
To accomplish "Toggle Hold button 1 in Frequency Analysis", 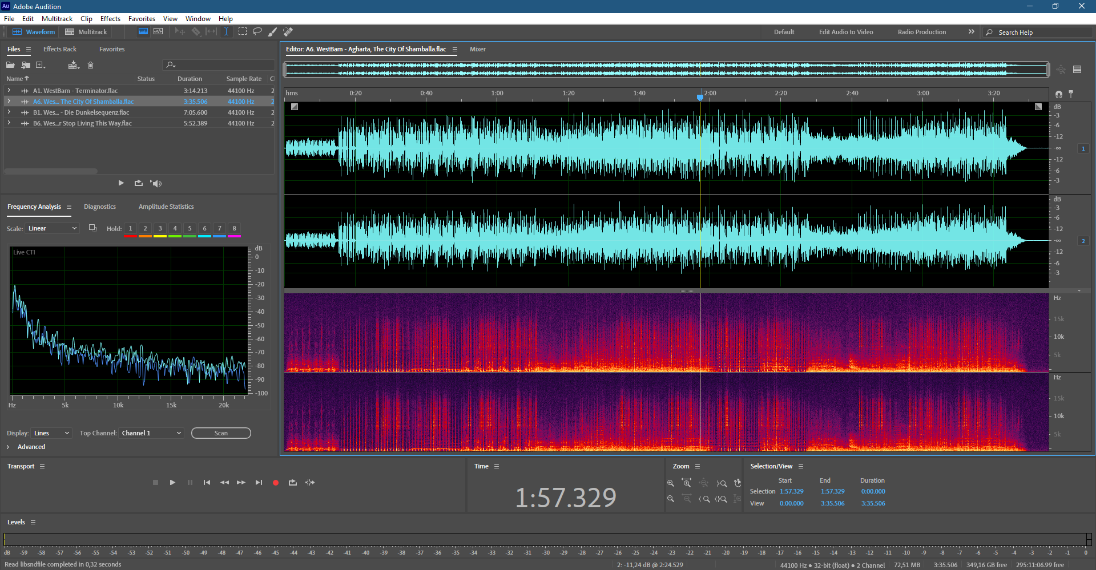I will [130, 228].
